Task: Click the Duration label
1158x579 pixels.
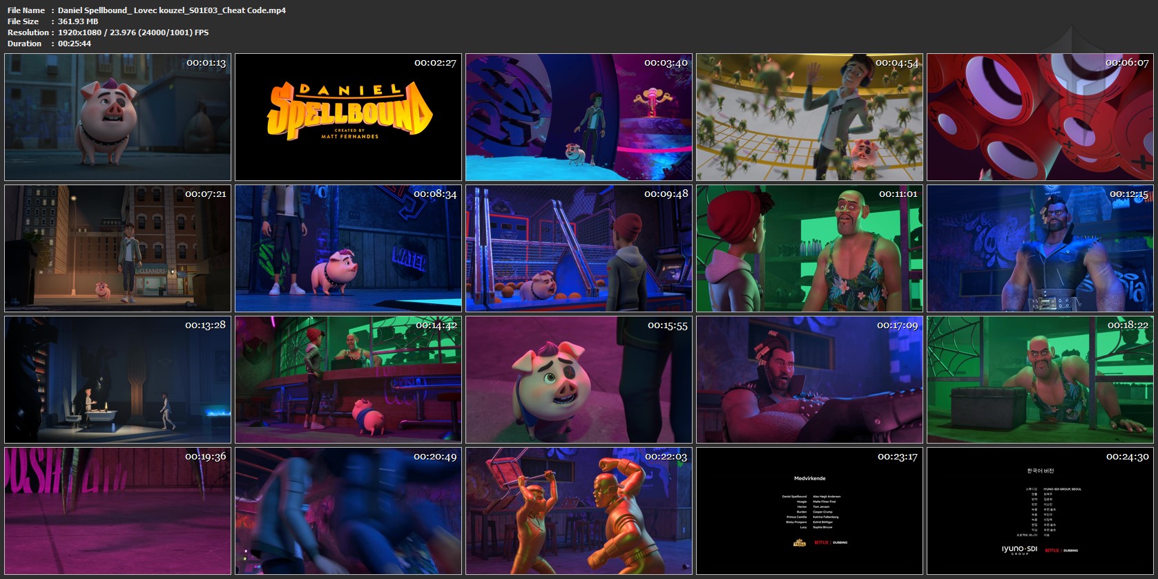Action: coord(25,44)
